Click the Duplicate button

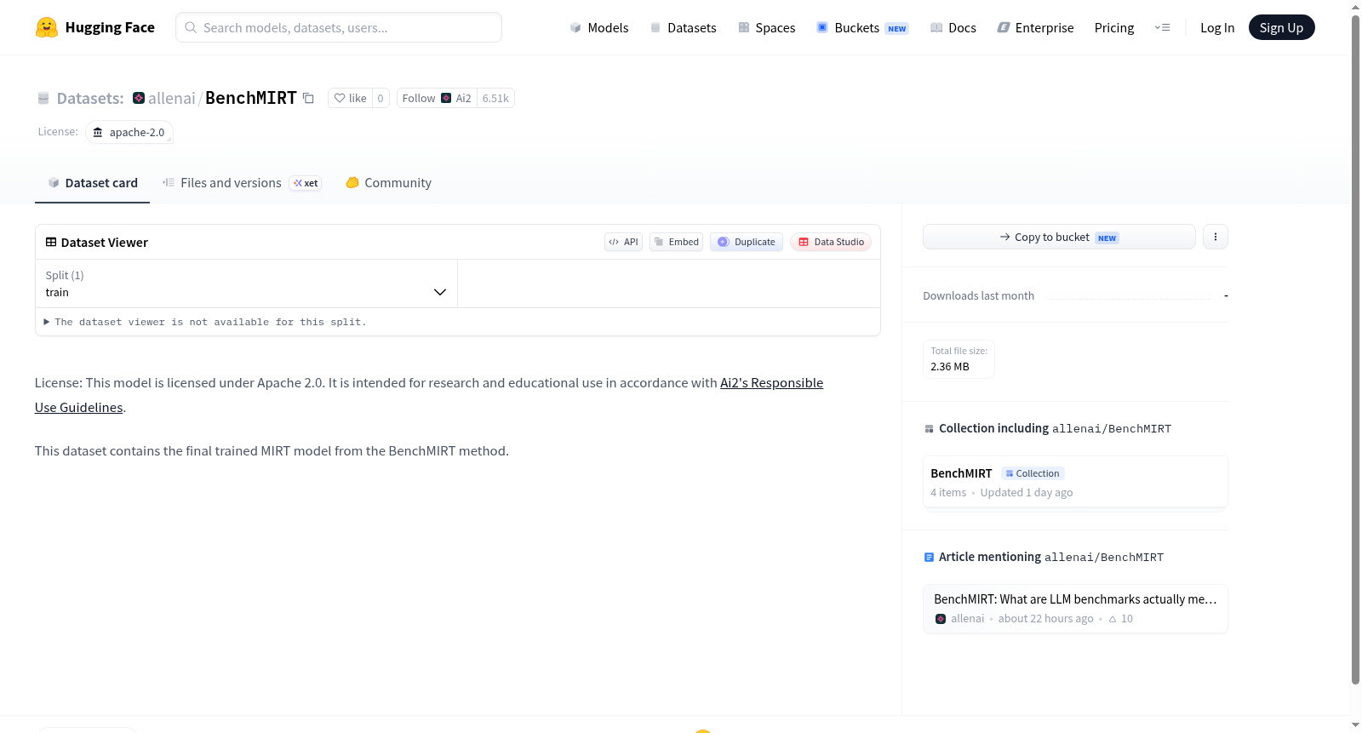click(x=747, y=242)
